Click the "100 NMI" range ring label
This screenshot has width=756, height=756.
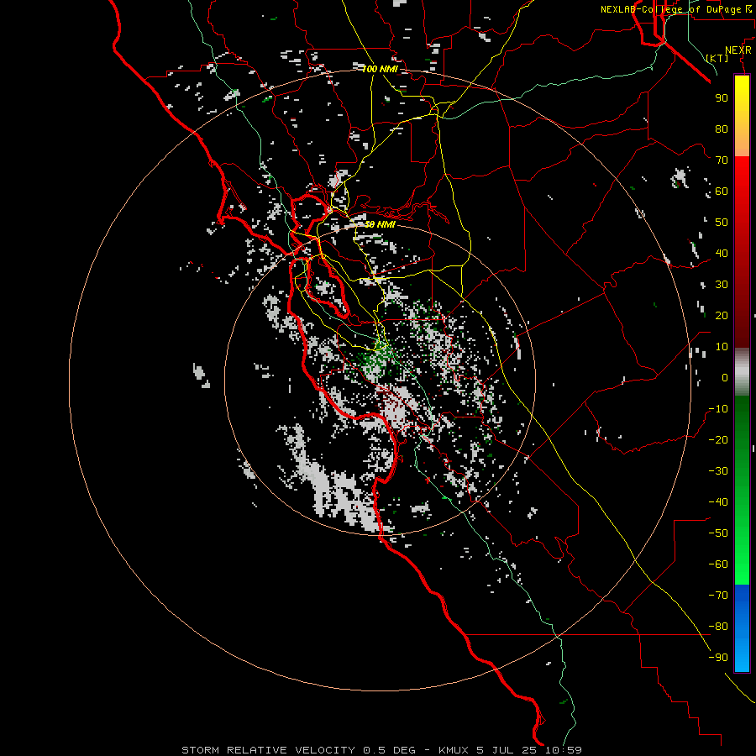(380, 70)
